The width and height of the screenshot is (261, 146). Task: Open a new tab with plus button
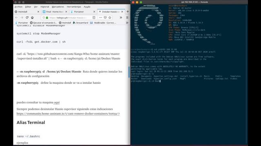128,12
